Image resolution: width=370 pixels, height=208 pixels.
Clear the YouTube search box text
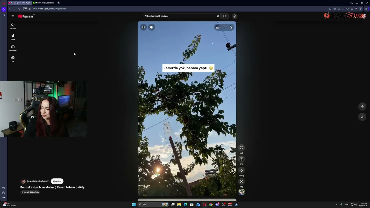218,16
